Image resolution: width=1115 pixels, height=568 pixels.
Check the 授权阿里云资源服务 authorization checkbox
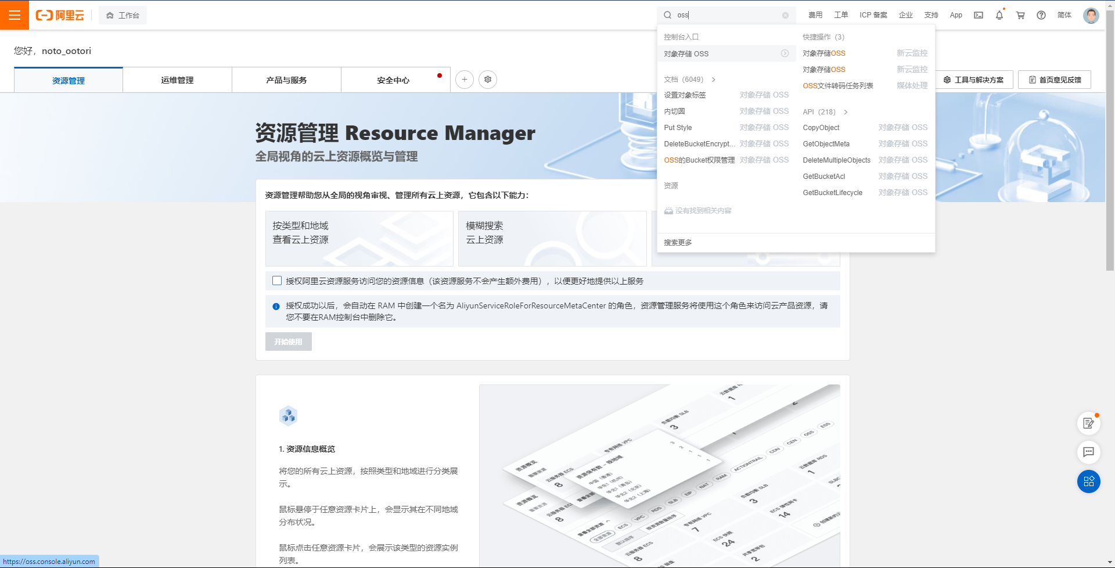(x=277, y=281)
